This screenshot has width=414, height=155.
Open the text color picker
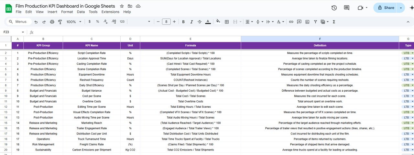(208, 22)
